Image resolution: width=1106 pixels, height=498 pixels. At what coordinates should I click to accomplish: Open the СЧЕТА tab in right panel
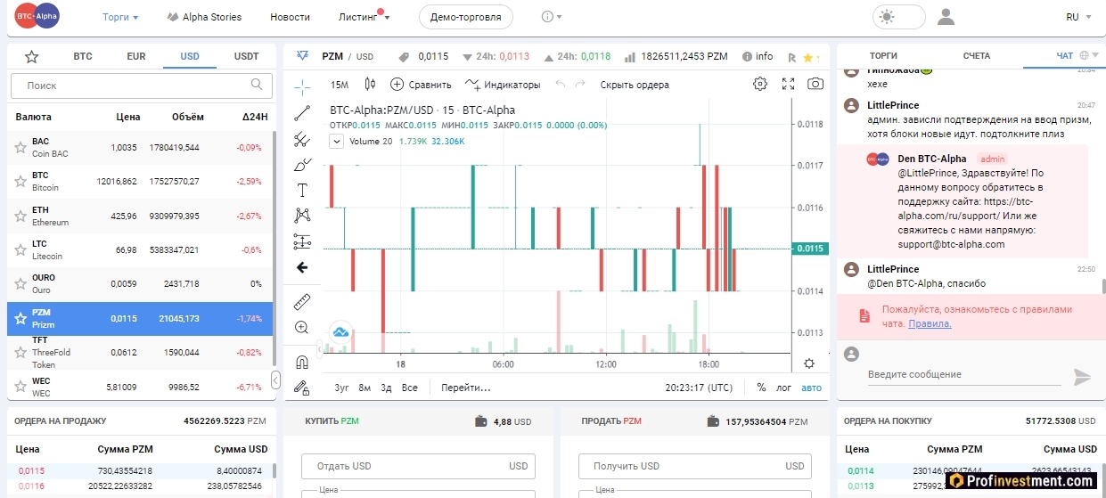tap(977, 55)
